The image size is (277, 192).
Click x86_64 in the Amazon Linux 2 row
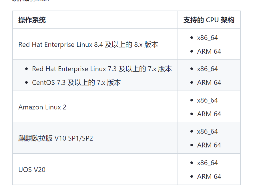pyautogui.click(x=208, y=100)
